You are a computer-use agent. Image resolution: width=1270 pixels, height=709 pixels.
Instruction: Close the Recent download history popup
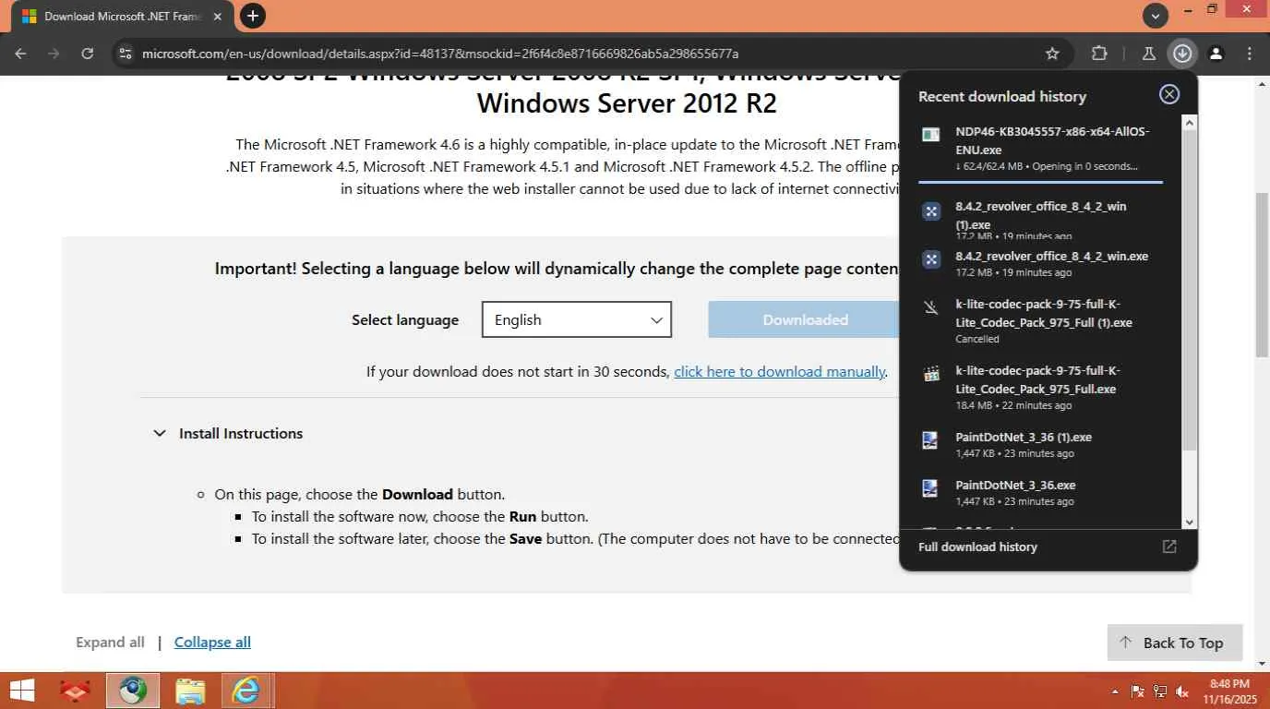point(1169,94)
